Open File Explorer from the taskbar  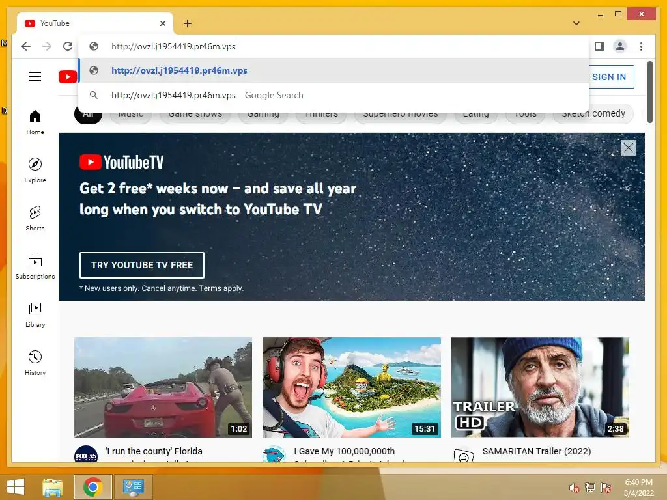(x=53, y=487)
